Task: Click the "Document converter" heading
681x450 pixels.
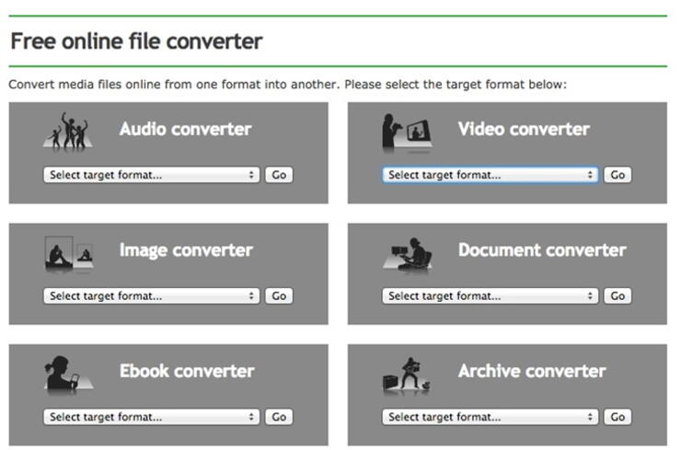Action: (x=542, y=250)
